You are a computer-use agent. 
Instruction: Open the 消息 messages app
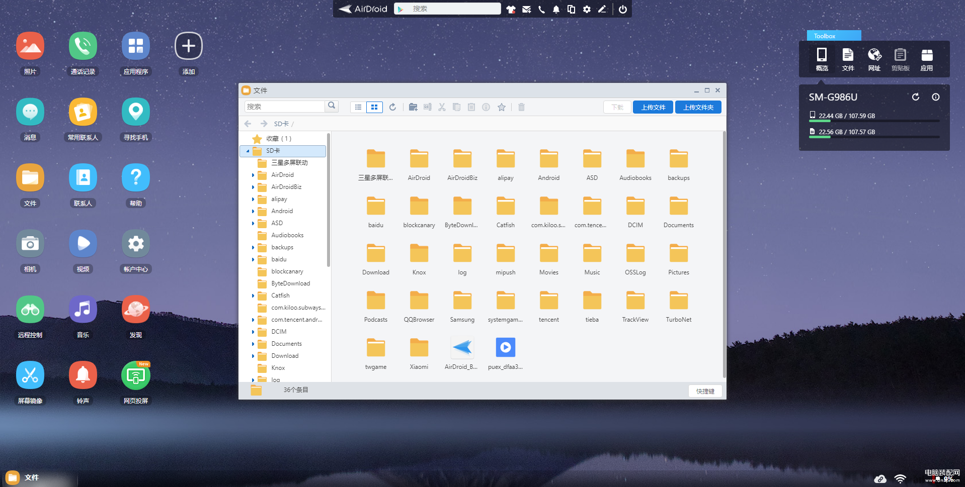tap(30, 112)
